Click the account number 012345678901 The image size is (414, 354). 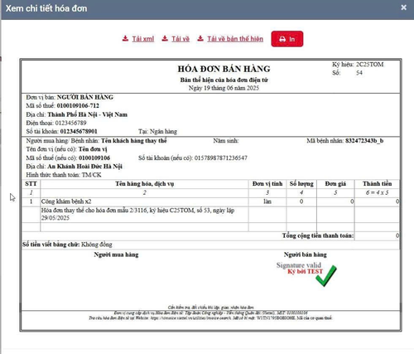79,132
